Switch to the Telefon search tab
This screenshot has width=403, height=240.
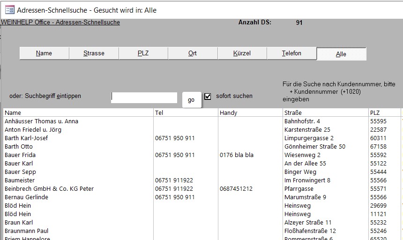coord(291,53)
